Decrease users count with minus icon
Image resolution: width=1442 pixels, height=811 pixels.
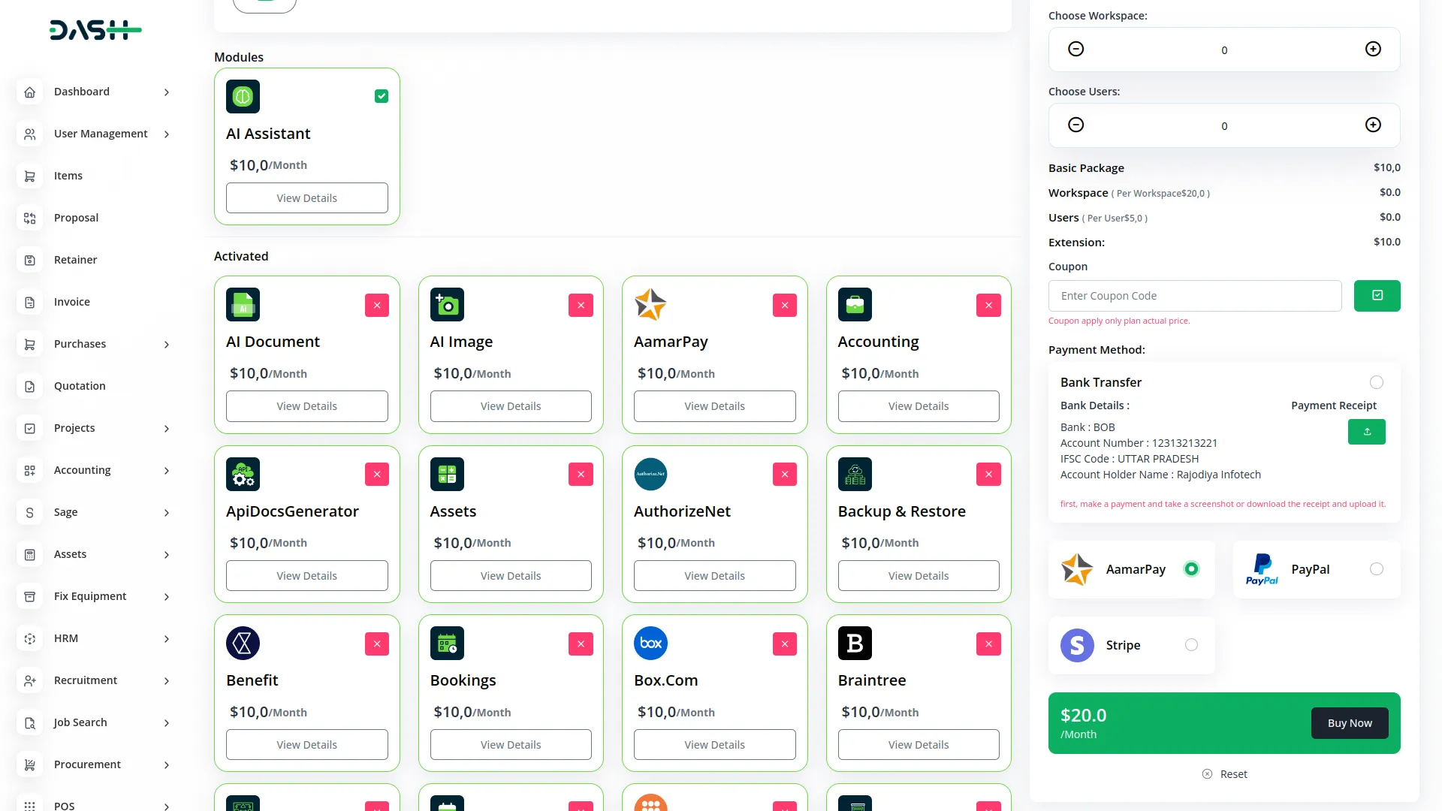pos(1075,125)
